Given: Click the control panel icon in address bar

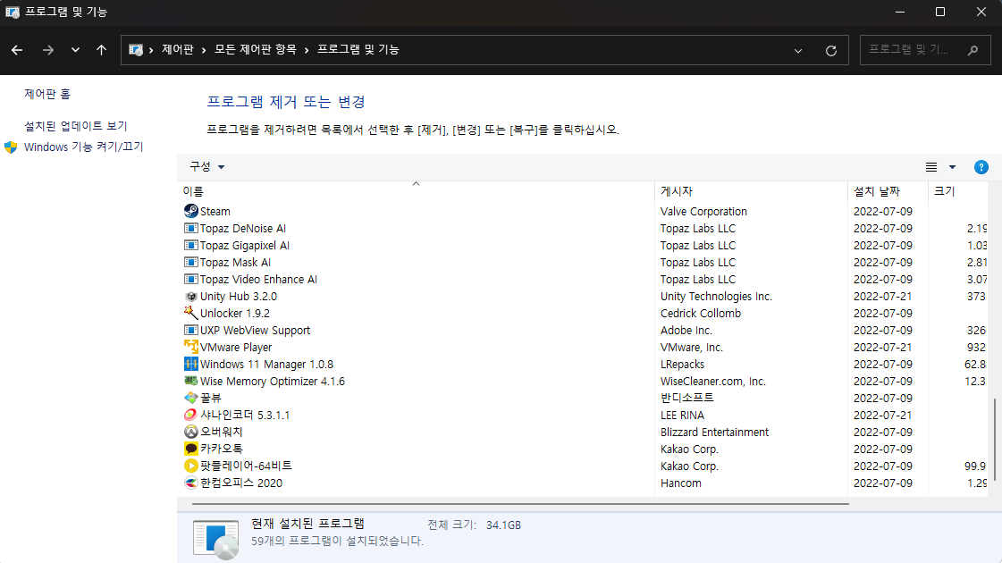Looking at the screenshot, I should [x=136, y=50].
